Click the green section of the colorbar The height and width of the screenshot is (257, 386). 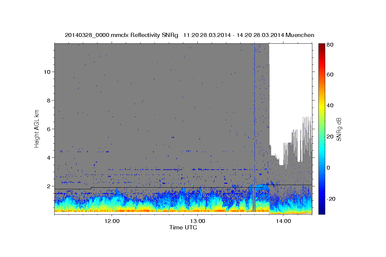321,128
